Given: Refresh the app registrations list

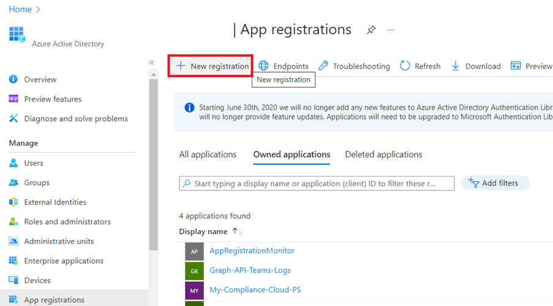Looking at the screenshot, I should point(427,66).
